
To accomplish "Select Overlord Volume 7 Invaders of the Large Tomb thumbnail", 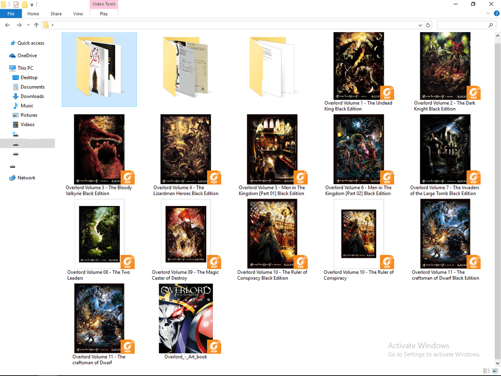I will click(x=445, y=150).
